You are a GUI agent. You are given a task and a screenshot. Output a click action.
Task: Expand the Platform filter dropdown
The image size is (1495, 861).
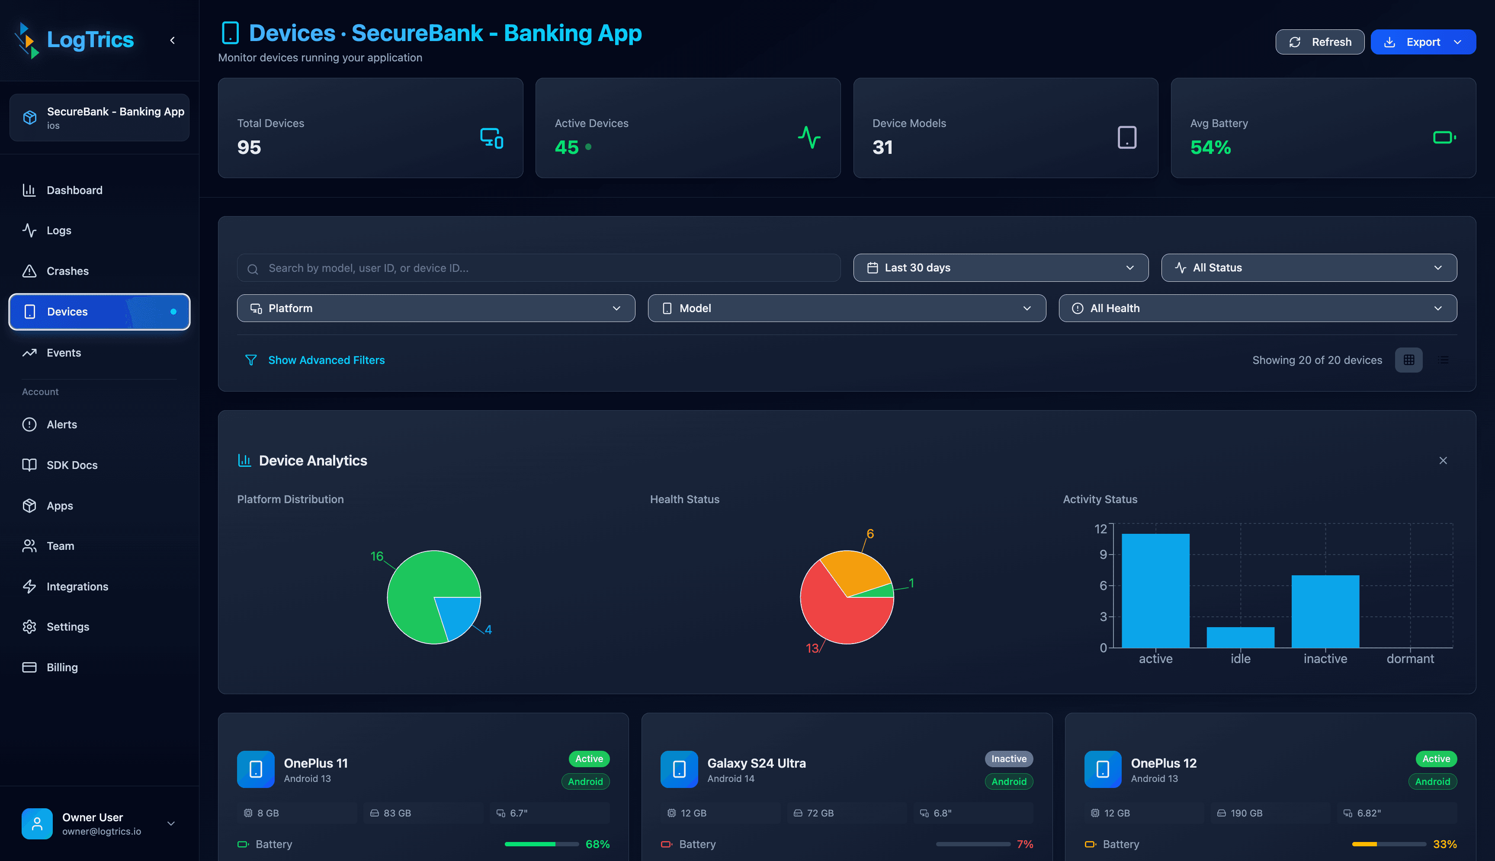tap(436, 308)
